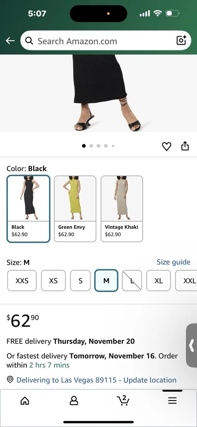Screen dimensions: 197x427
Task: Open camera lens search icon
Action: click(x=181, y=40)
